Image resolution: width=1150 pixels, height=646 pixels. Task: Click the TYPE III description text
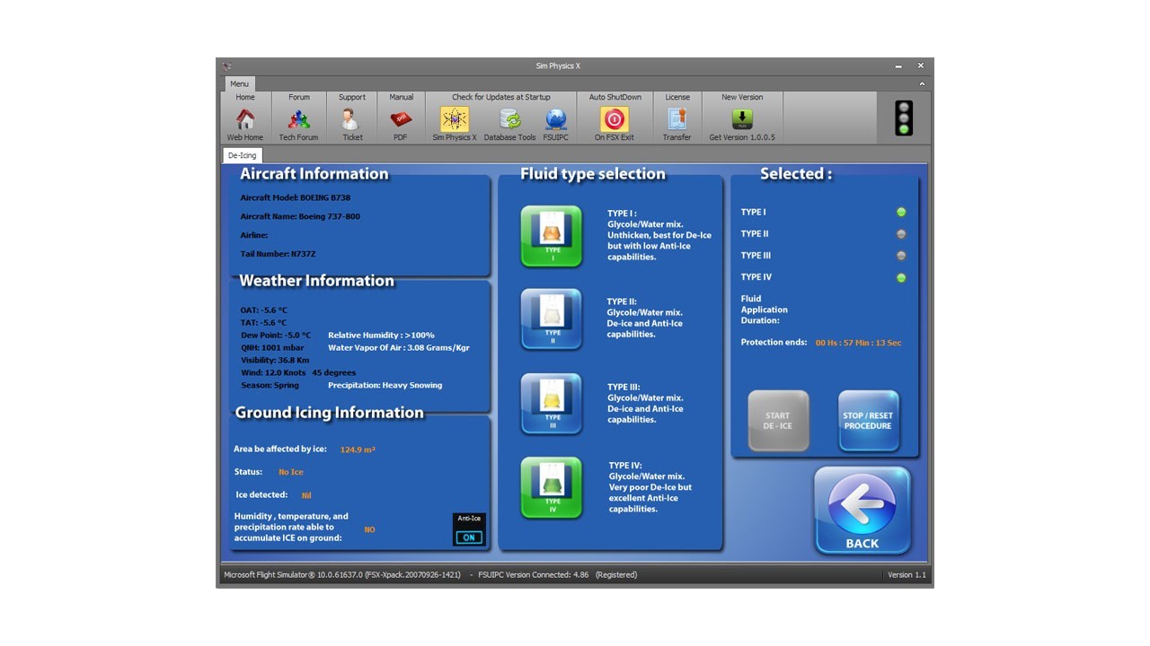(x=645, y=404)
